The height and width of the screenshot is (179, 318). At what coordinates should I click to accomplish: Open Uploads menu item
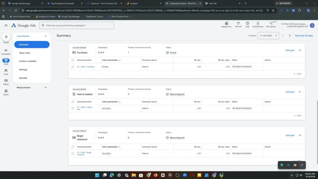23,78
